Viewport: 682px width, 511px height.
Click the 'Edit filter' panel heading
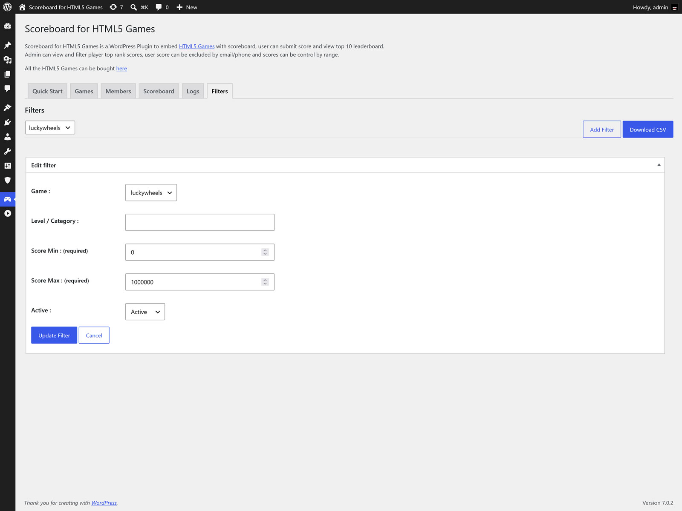point(43,165)
